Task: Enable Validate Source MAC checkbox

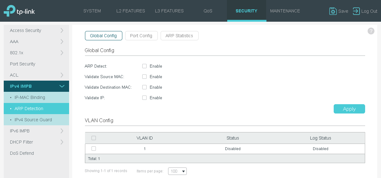Action: pos(144,77)
